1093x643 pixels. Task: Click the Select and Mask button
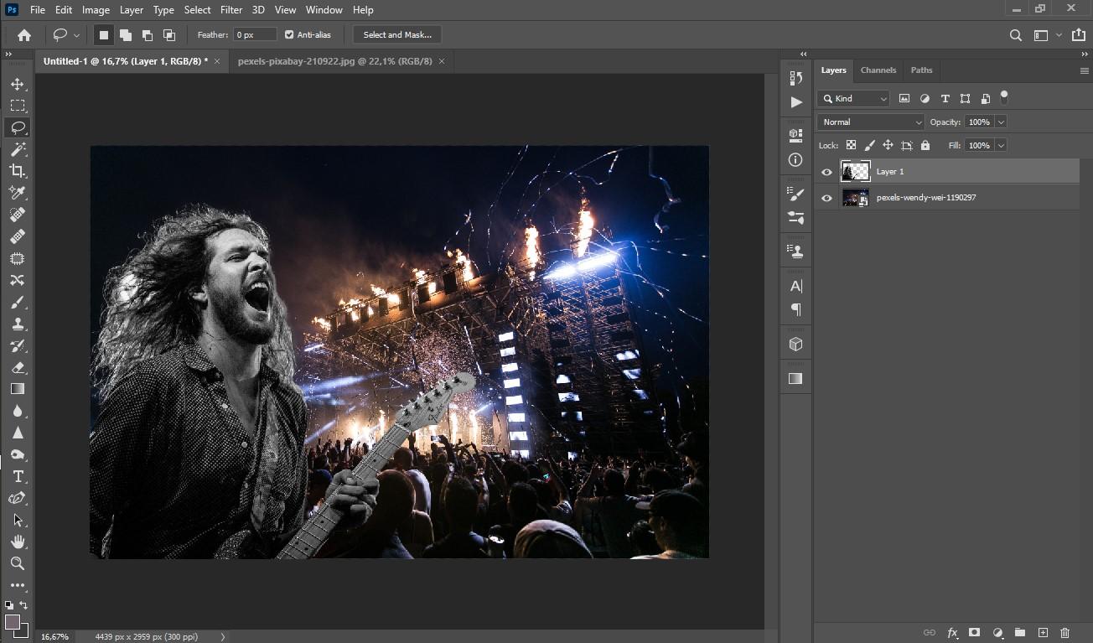point(397,34)
